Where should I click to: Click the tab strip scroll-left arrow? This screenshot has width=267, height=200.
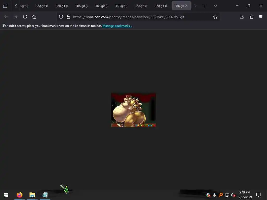[16, 6]
